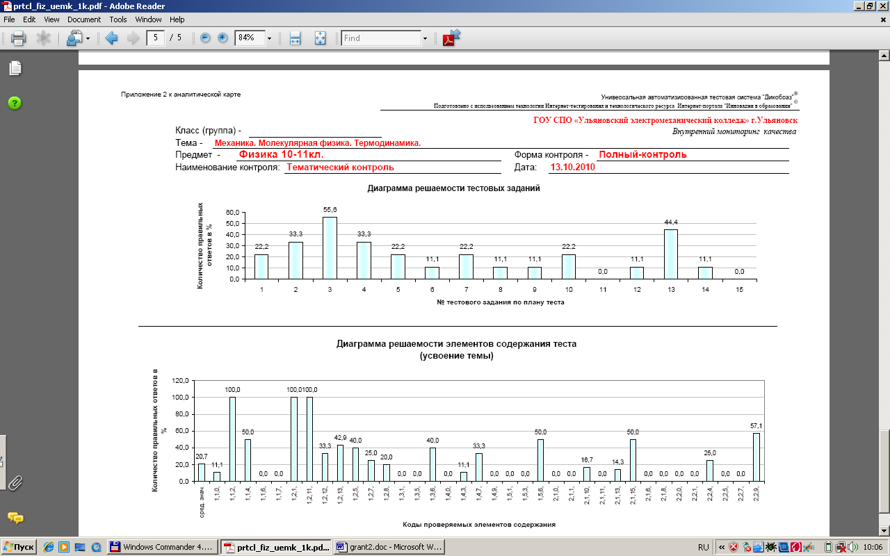Click the RU language indicator
This screenshot has width=890, height=556.
(703, 547)
